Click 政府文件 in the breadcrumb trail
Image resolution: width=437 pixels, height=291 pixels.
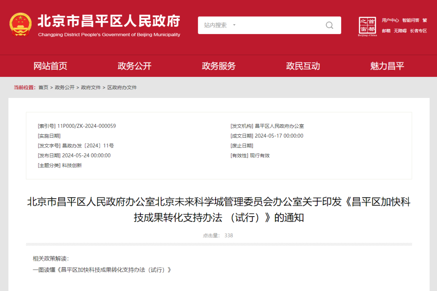tap(91, 87)
